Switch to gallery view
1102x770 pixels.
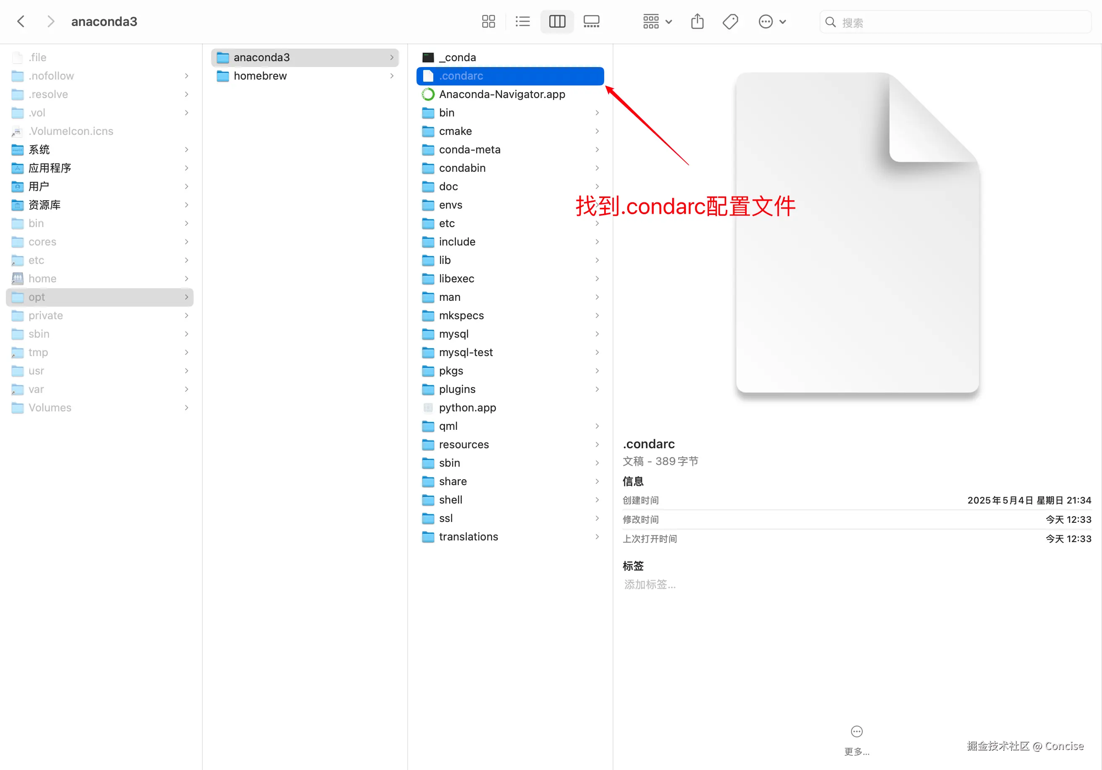(x=591, y=22)
